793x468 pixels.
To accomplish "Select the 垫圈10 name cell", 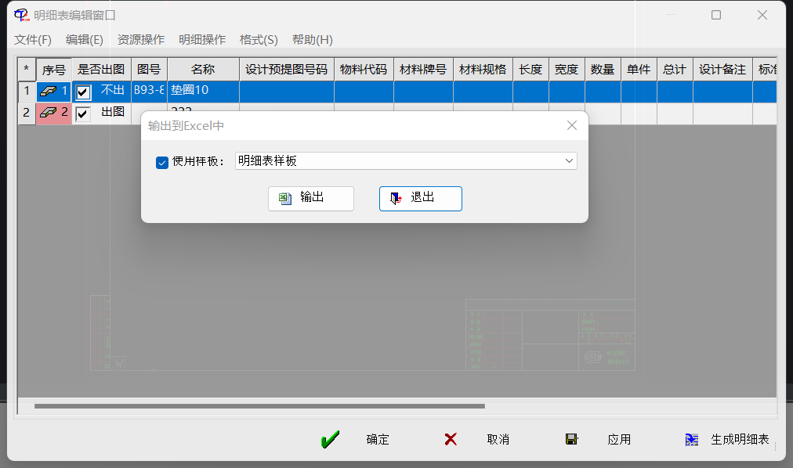I will 203,91.
